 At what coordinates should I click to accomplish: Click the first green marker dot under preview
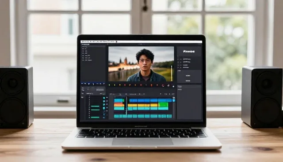tap(109, 85)
